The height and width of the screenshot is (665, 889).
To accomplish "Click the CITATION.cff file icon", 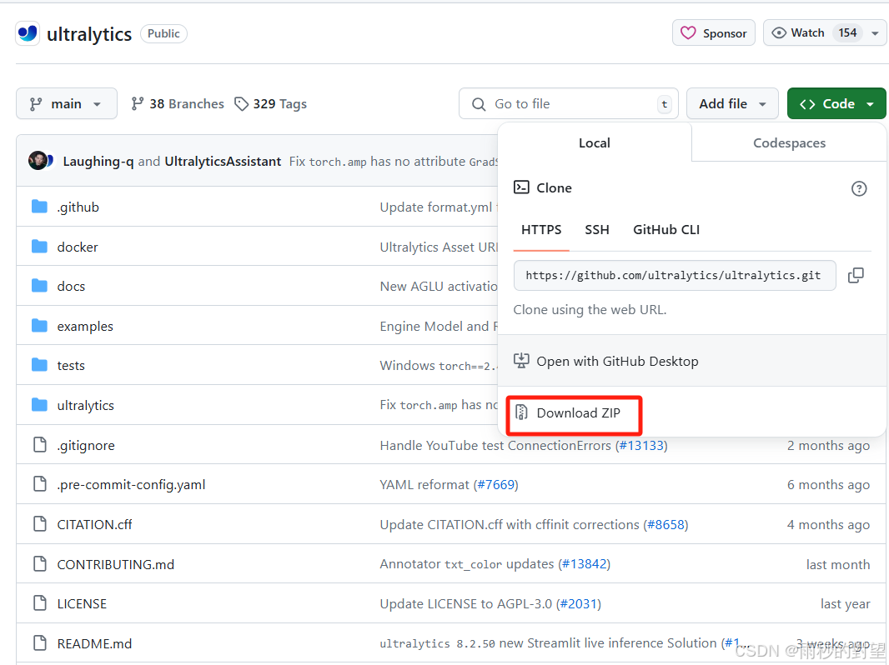I will click(40, 524).
